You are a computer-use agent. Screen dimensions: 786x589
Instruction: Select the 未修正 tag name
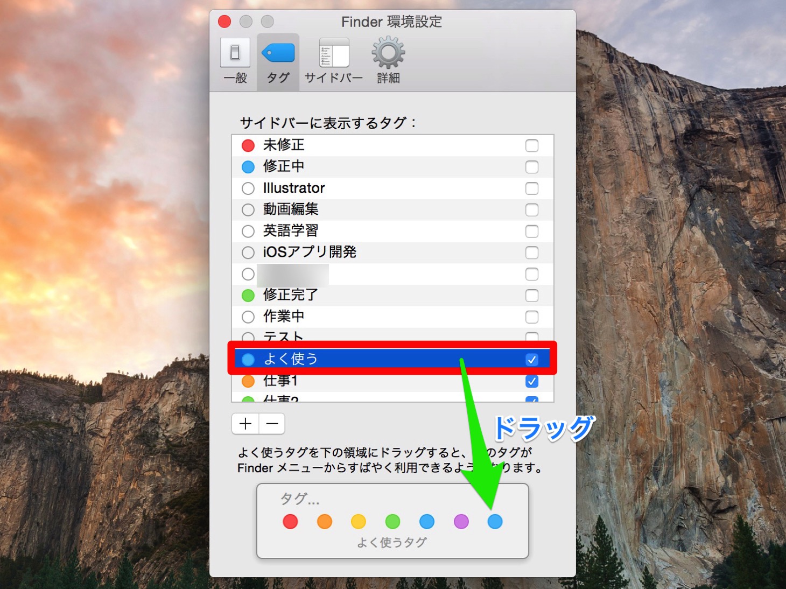(x=284, y=145)
